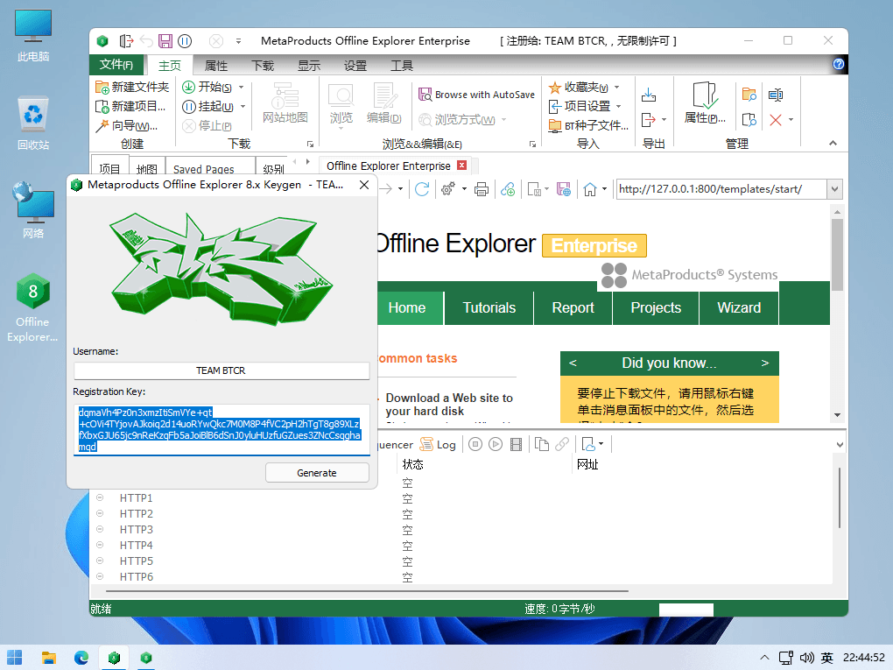Screen dimensions: 893x670
Task: Click the folder search icon in manage group
Action: (749, 94)
